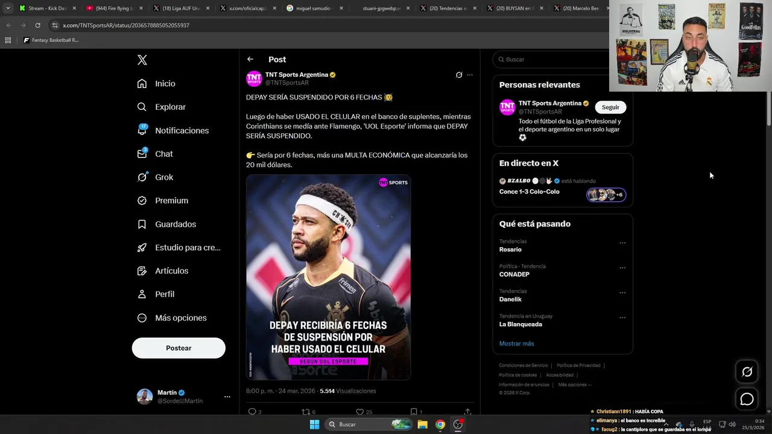Open the TNT Sports Argentina post avatar

click(x=254, y=78)
